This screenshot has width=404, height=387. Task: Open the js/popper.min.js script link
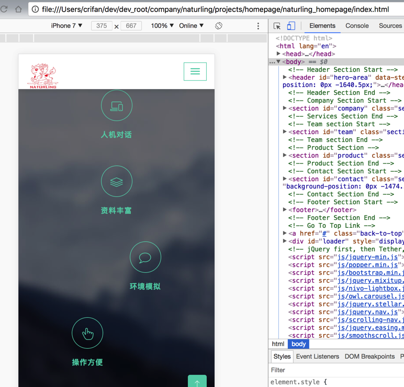pyautogui.click(x=368, y=265)
